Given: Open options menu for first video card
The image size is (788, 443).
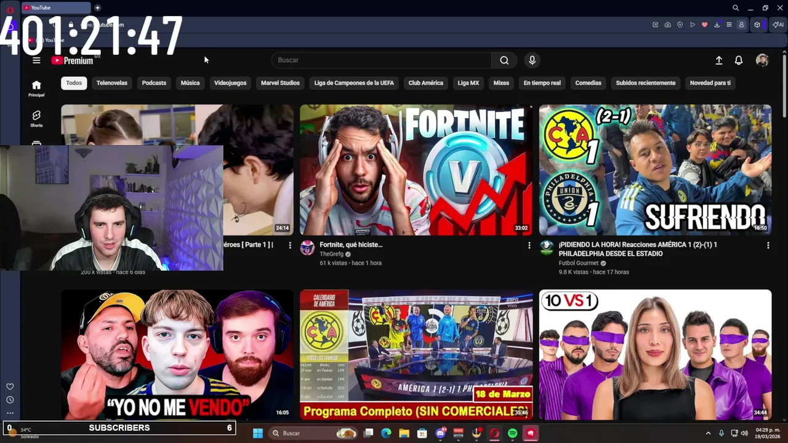Looking at the screenshot, I should pos(290,245).
